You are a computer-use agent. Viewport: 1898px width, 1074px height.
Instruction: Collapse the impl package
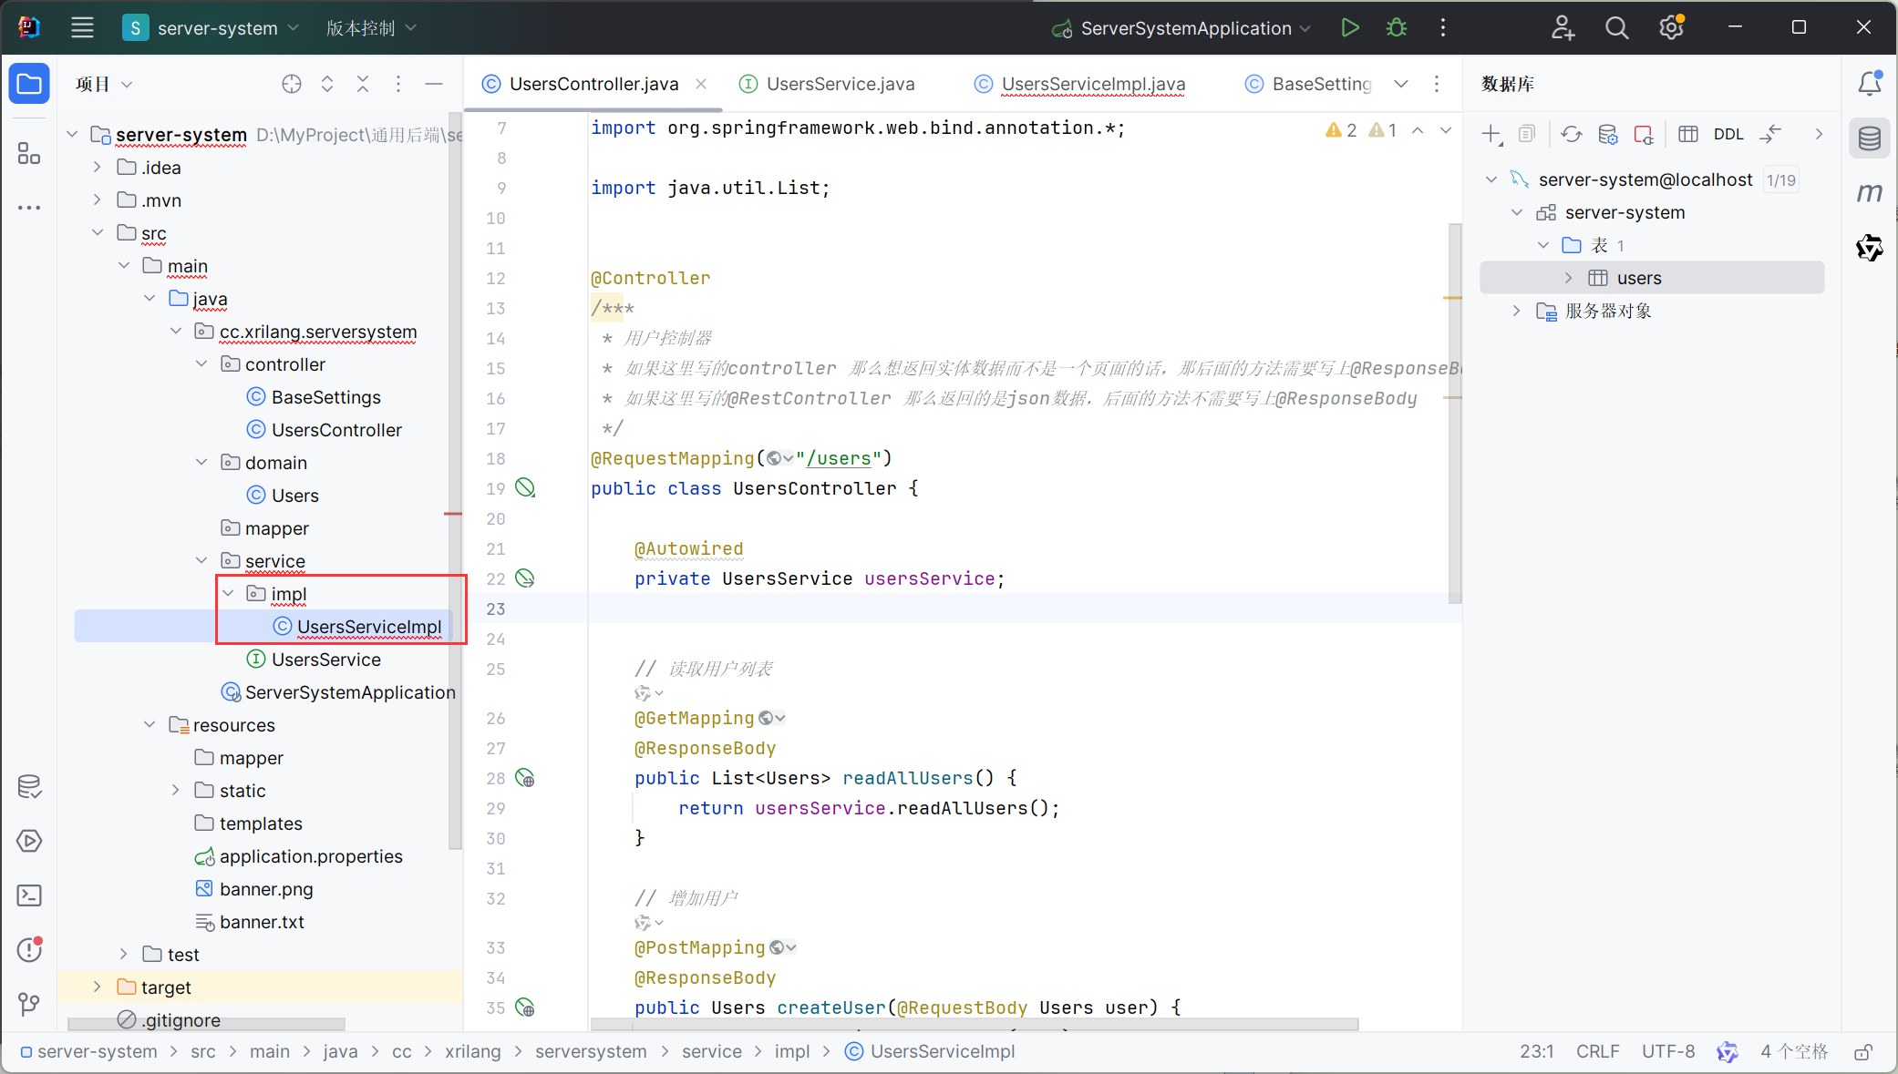pos(228,594)
